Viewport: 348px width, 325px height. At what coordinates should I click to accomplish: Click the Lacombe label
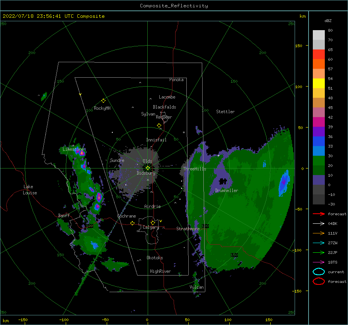tap(167, 97)
